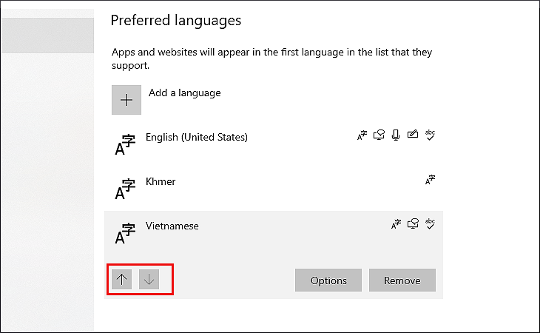Open Options for the Vietnamese language
Viewport: 540px width, 333px height.
click(328, 280)
